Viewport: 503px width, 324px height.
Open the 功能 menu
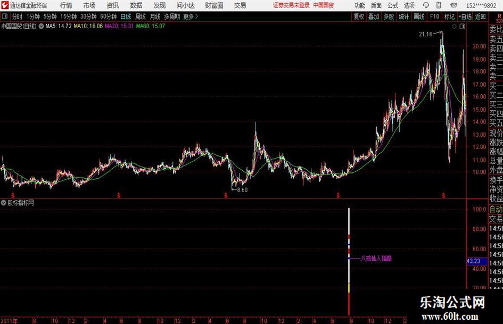coord(360,5)
